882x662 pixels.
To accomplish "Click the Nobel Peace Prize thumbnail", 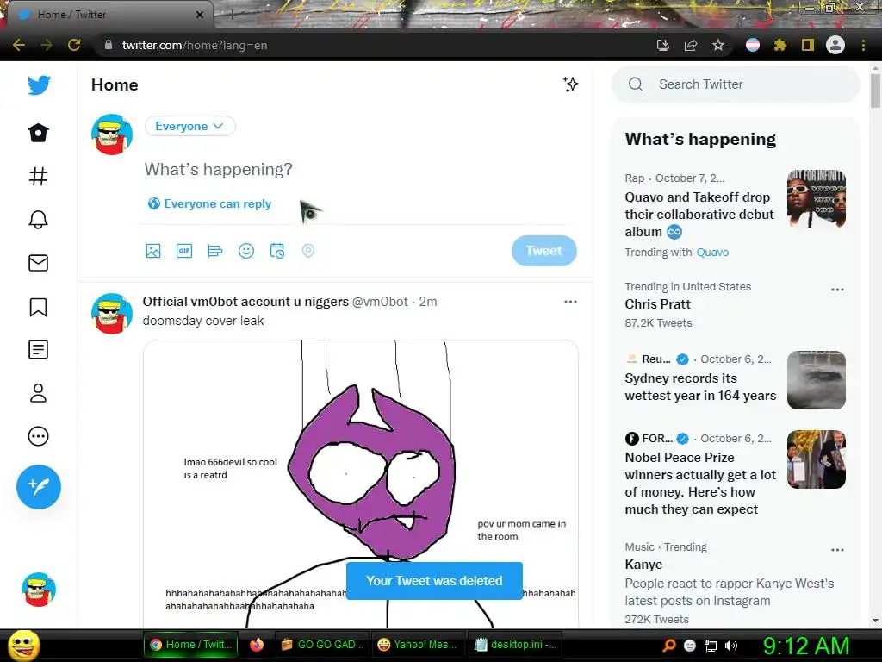I will point(817,459).
